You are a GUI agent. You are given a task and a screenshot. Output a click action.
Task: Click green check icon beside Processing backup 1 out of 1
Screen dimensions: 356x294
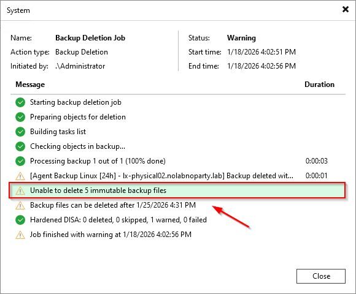pyautogui.click(x=20, y=161)
